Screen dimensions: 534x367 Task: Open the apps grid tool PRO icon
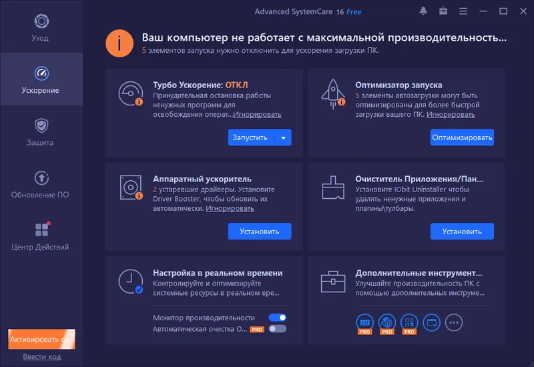coord(409,324)
